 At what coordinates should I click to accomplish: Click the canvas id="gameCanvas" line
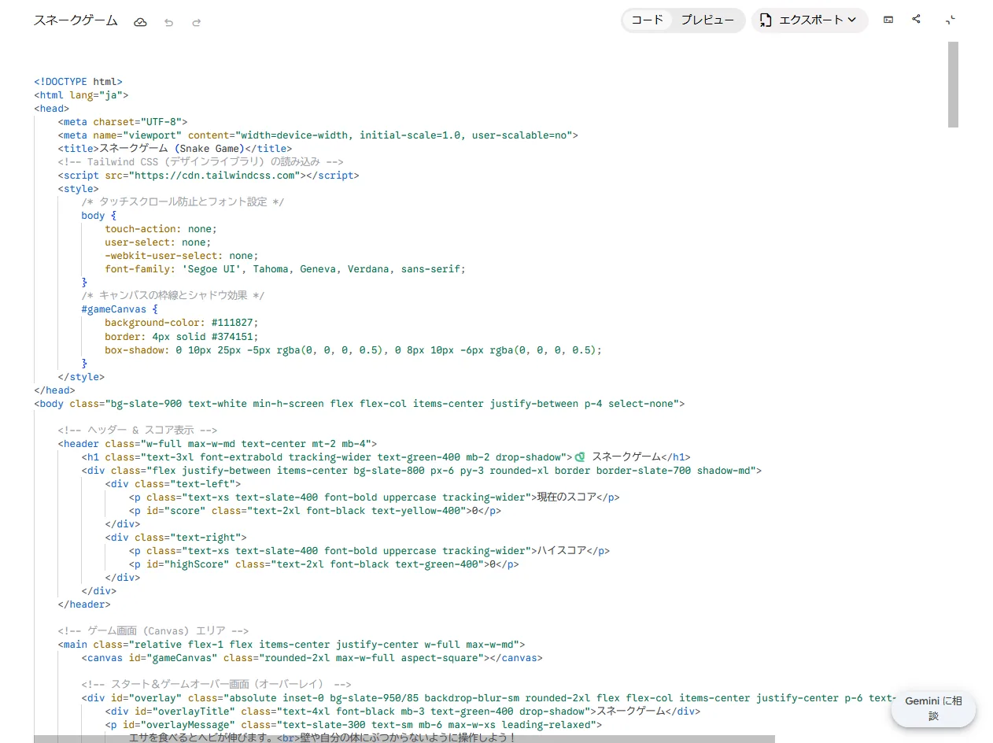312,657
